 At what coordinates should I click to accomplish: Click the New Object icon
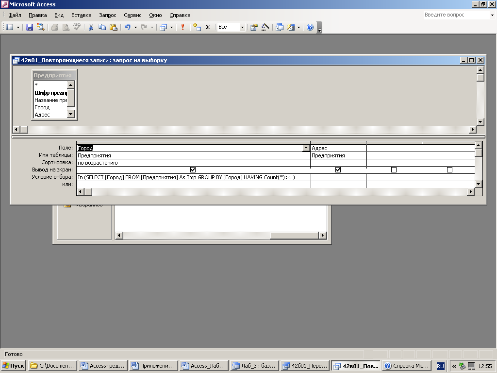[x=291, y=27]
